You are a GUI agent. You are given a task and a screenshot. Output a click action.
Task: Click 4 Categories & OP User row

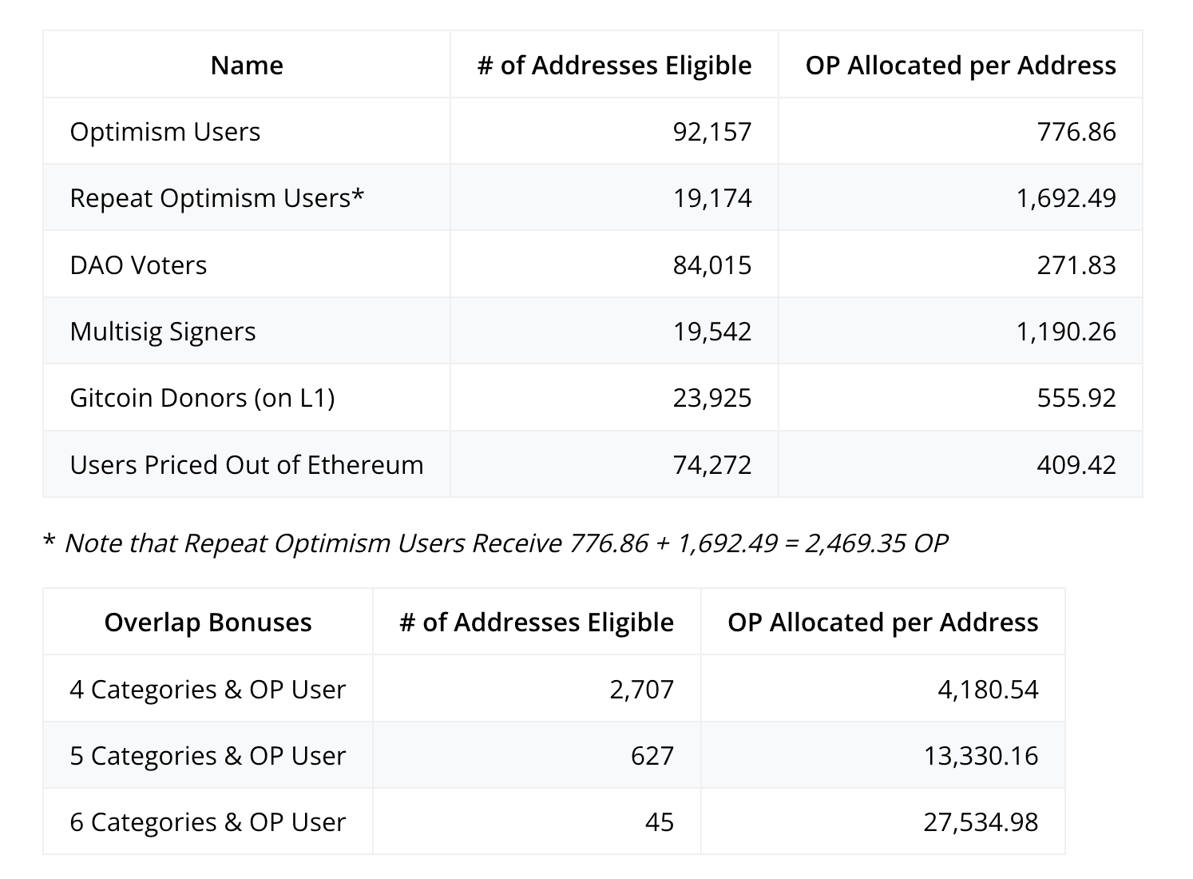554,689
